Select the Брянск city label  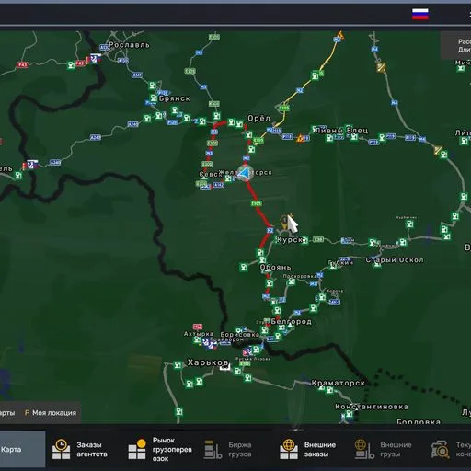pos(175,98)
